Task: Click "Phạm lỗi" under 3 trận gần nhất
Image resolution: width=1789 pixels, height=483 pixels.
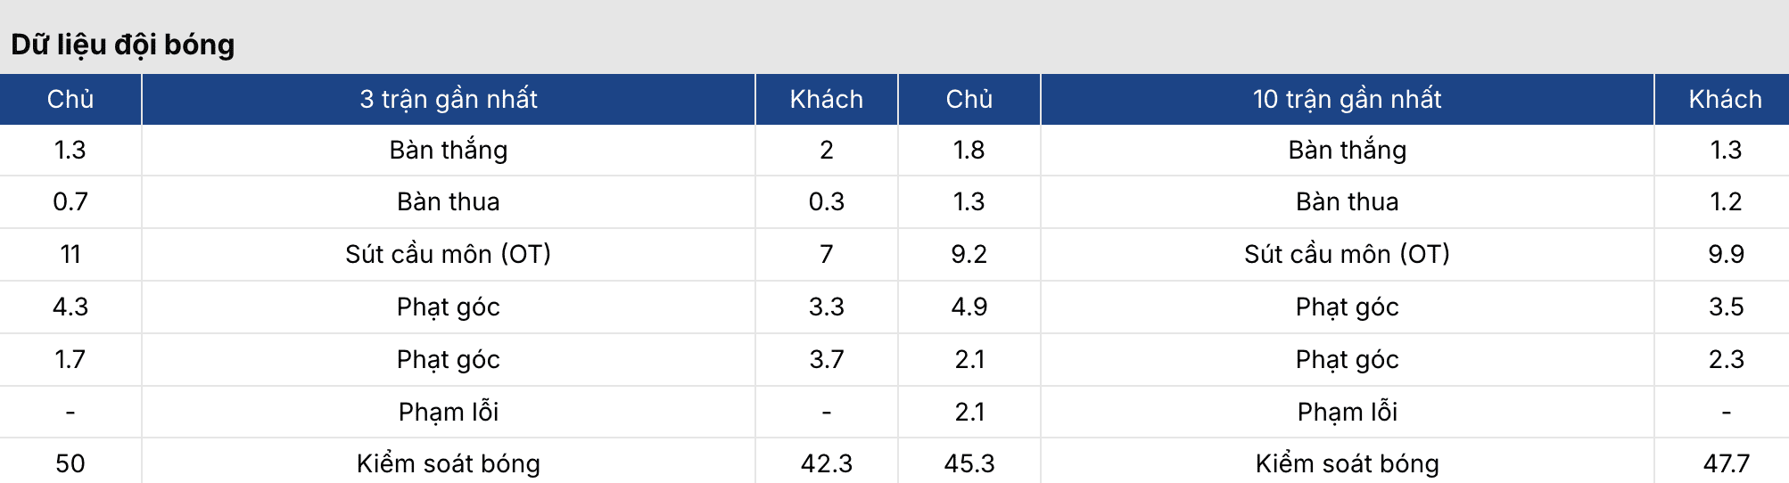Action: [x=449, y=412]
